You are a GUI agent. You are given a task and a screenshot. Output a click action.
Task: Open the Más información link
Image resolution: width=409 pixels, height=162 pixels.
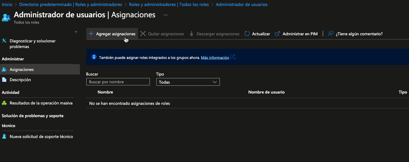[215, 58]
